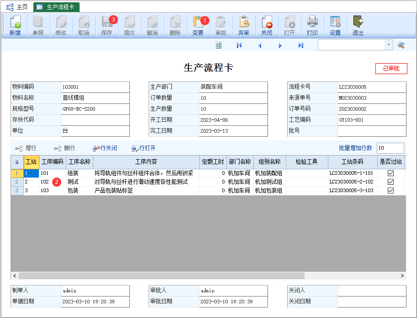Go to the next record arrow

[x=280, y=45]
